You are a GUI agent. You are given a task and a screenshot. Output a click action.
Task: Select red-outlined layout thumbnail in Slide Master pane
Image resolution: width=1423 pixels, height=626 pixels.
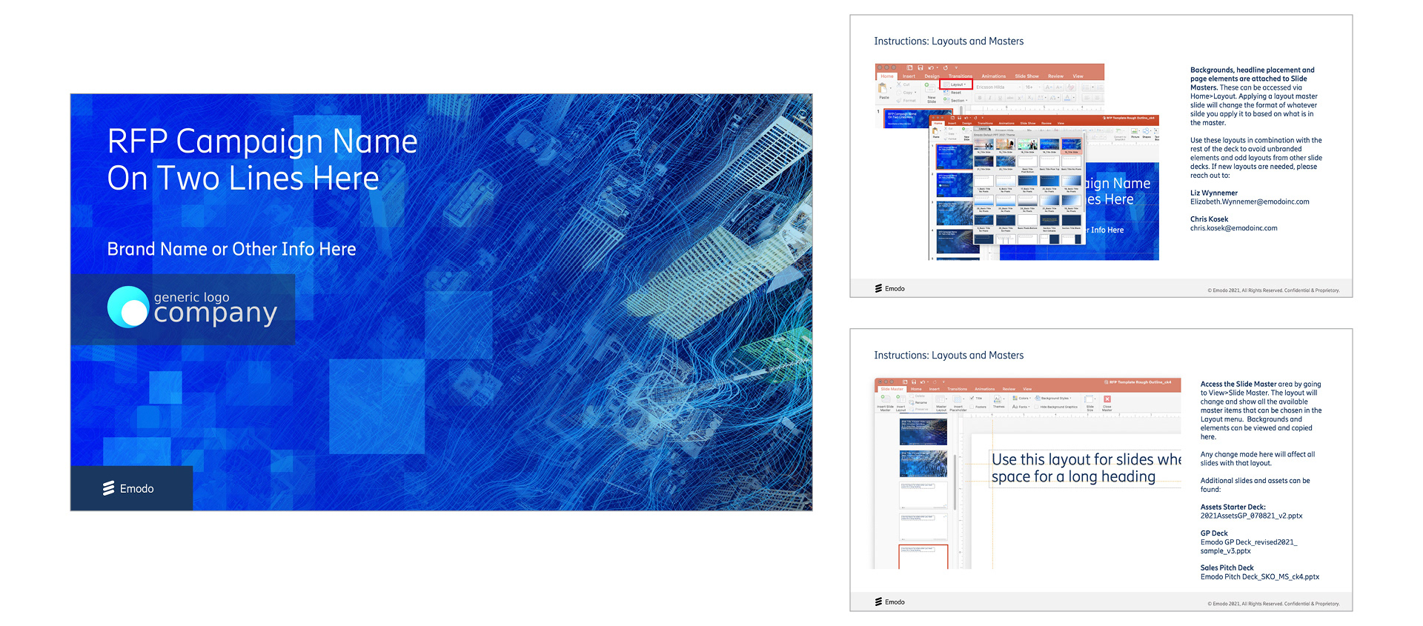click(923, 557)
